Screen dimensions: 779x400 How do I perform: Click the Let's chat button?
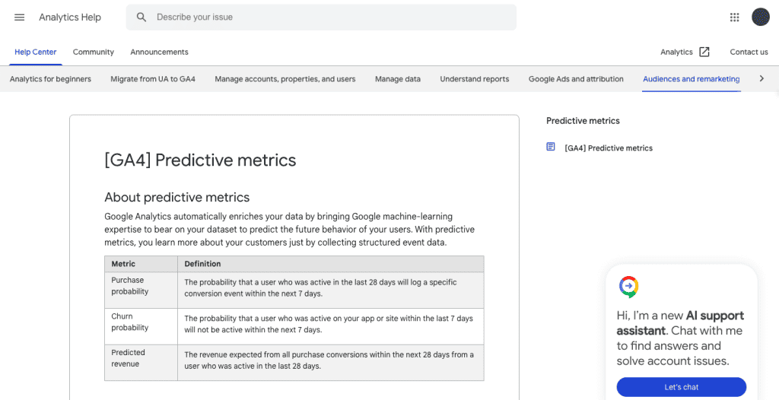(681, 387)
